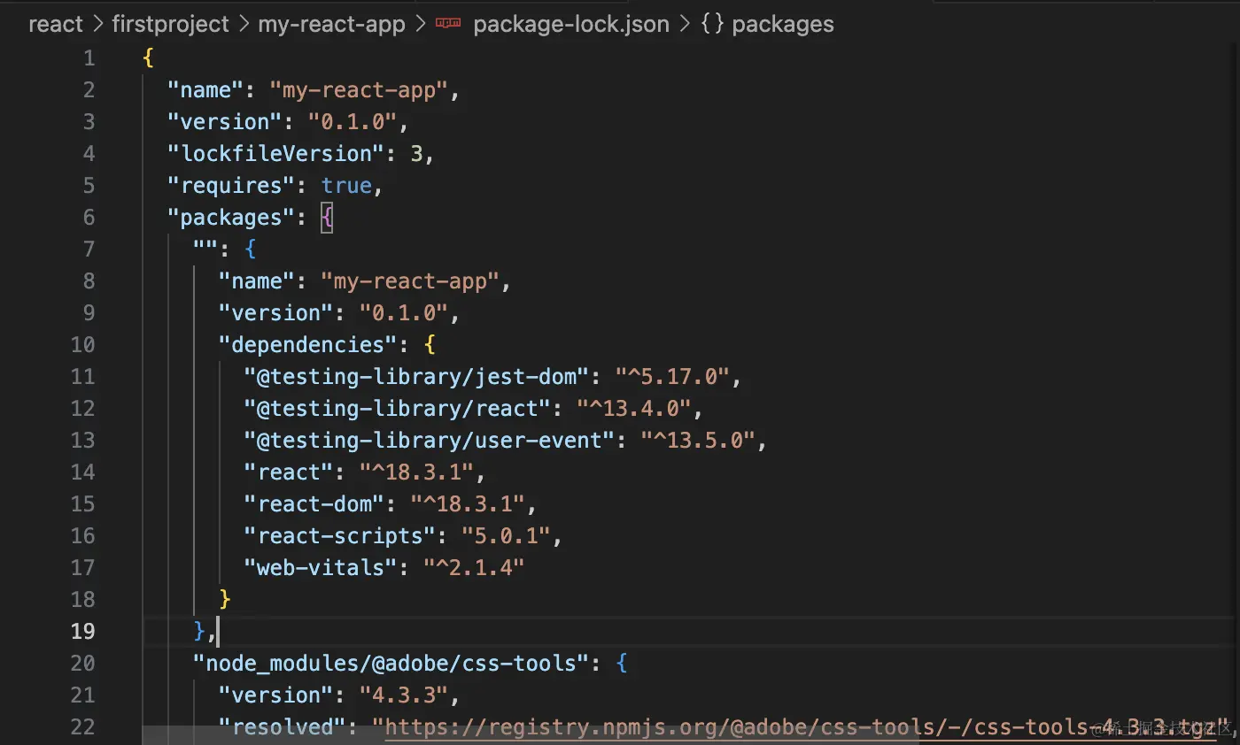
Task: Open the registry.npmjs.org resolved URL
Action: pyautogui.click(x=802, y=726)
